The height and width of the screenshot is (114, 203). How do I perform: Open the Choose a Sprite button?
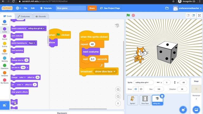[x=183, y=110]
